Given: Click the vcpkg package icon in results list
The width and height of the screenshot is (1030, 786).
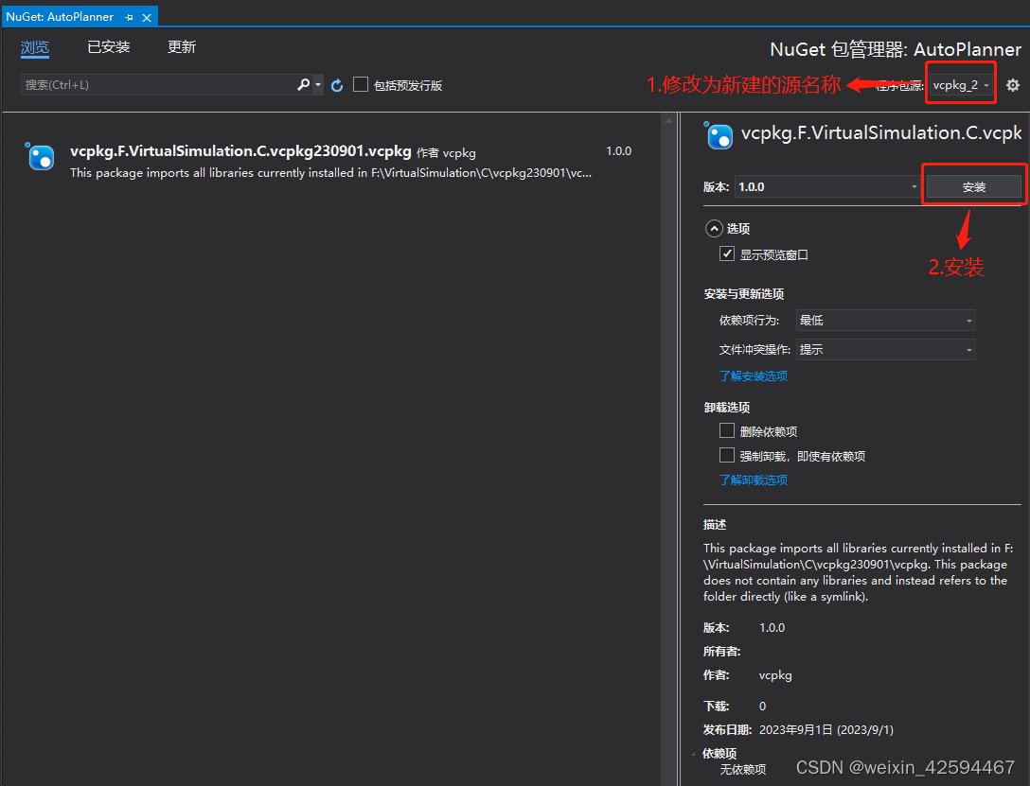Looking at the screenshot, I should click(40, 157).
